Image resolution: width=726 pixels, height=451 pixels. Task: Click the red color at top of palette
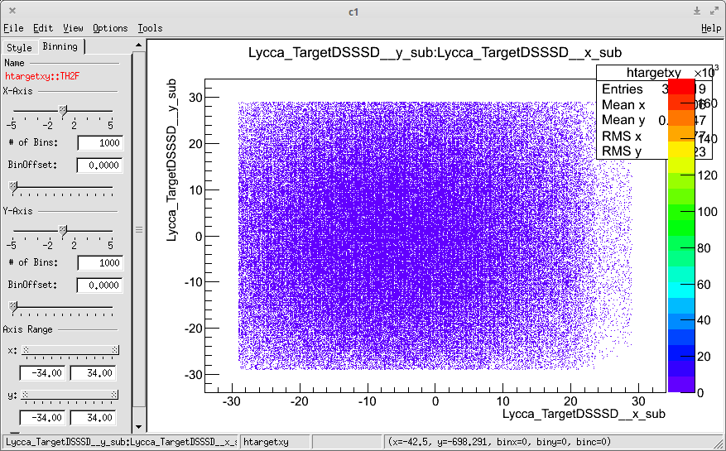pyautogui.click(x=682, y=87)
